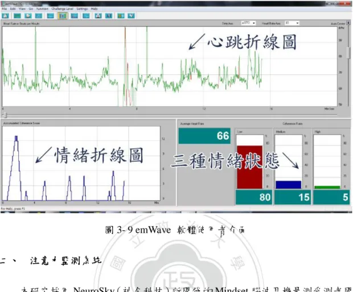Open the Challenge Level menu
Image resolution: width=353 pixels, height=292 pixels.
click(x=63, y=9)
